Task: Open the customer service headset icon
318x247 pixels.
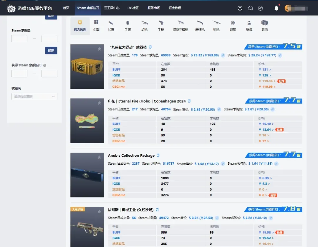Action: pos(250,8)
